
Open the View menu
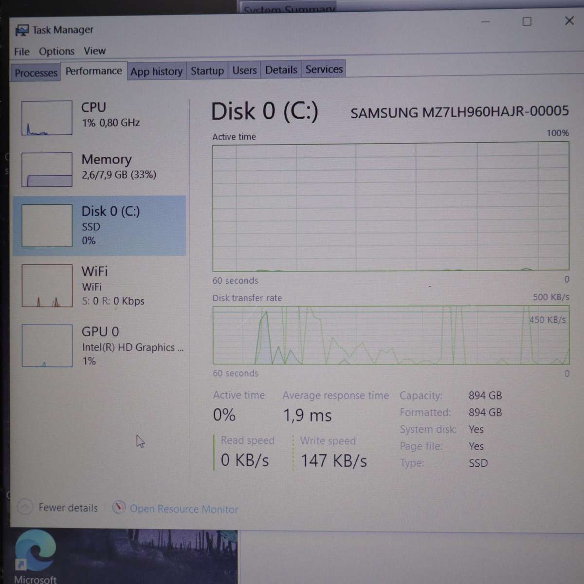pos(94,51)
